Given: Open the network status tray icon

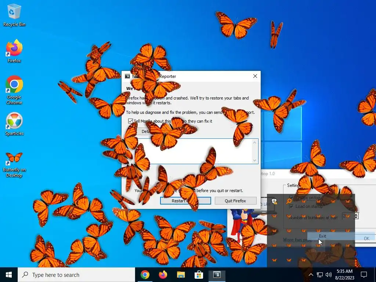Looking at the screenshot, I should coord(320,275).
